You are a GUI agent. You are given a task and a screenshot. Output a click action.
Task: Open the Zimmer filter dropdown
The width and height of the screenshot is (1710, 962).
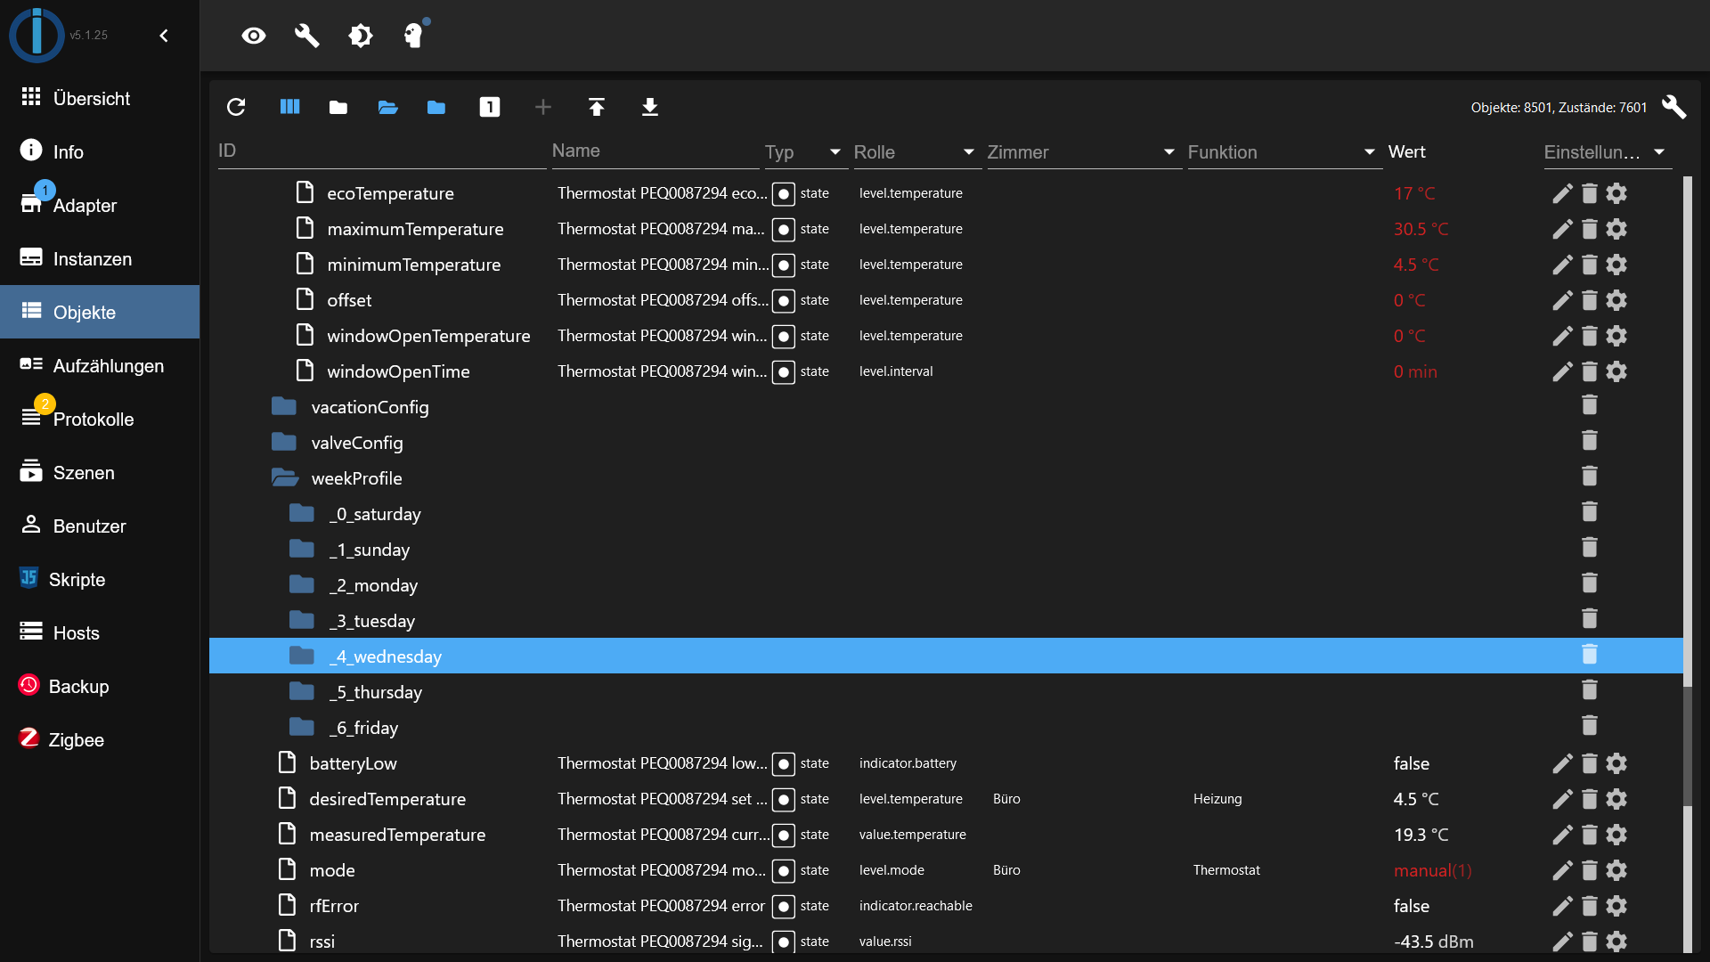[x=1081, y=152]
